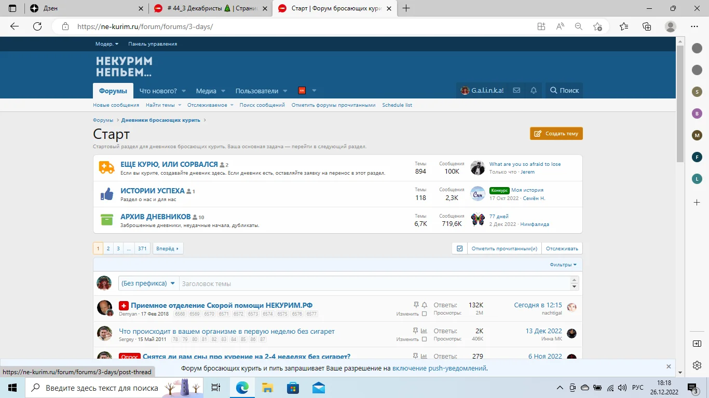
Task: Click the 'M' icon in Edge sidebar
Action: click(697, 135)
